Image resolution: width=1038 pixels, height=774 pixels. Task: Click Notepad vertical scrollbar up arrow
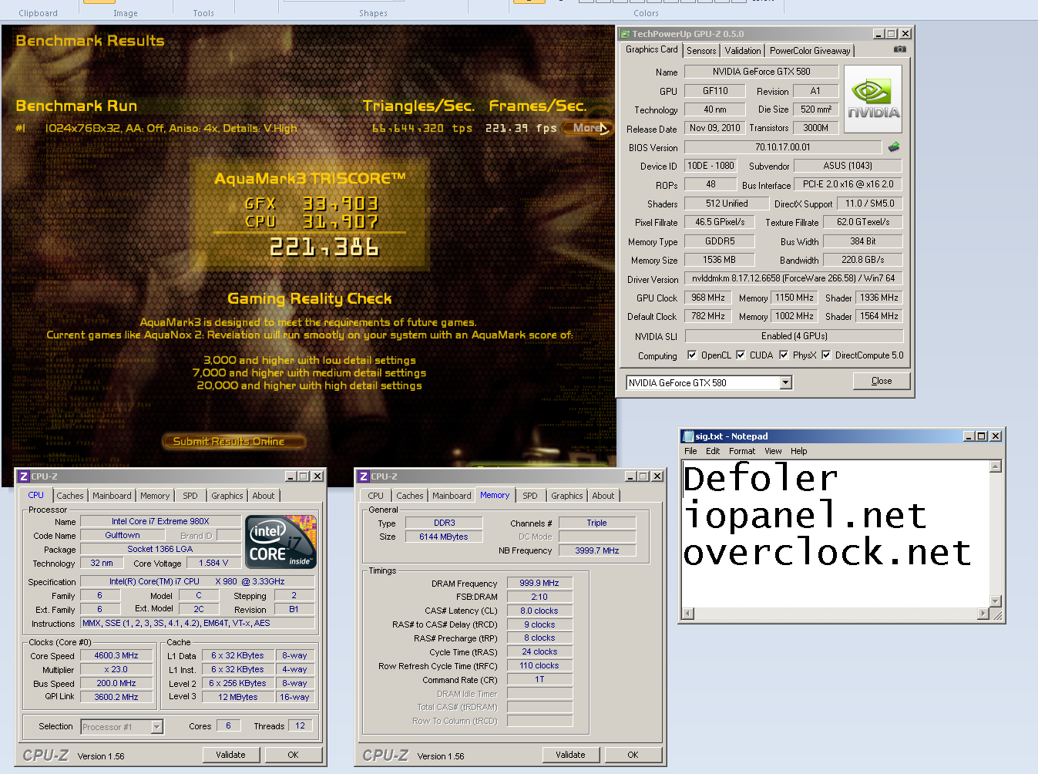click(996, 466)
